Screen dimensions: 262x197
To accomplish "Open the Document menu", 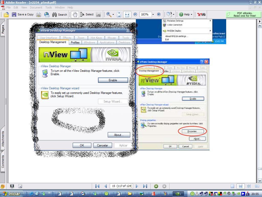I will coord(36,7).
